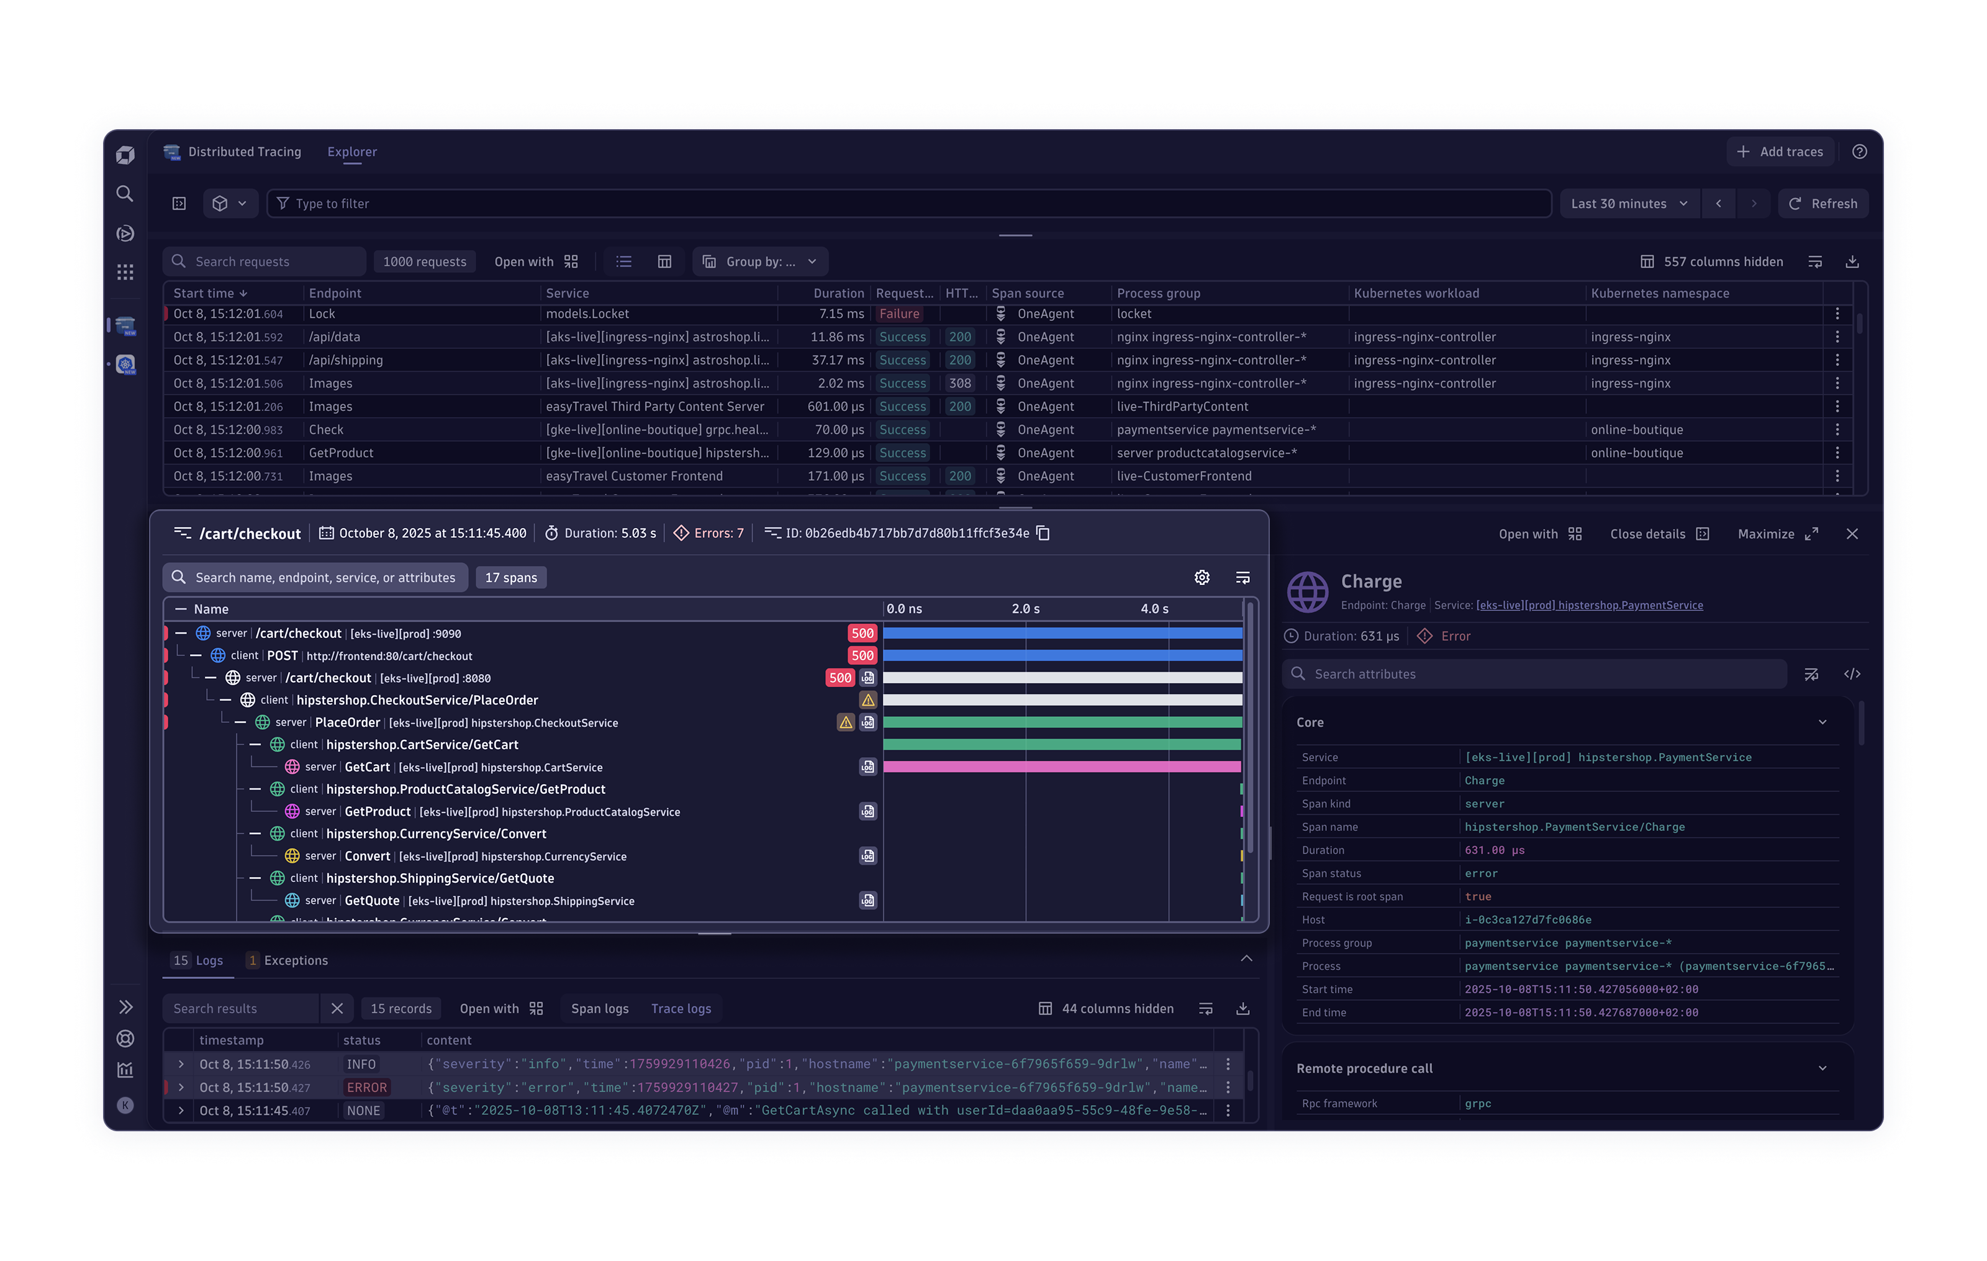Open the Last 30 minutes timeframe dropdown
The height and width of the screenshot is (1261, 1987).
tap(1629, 204)
